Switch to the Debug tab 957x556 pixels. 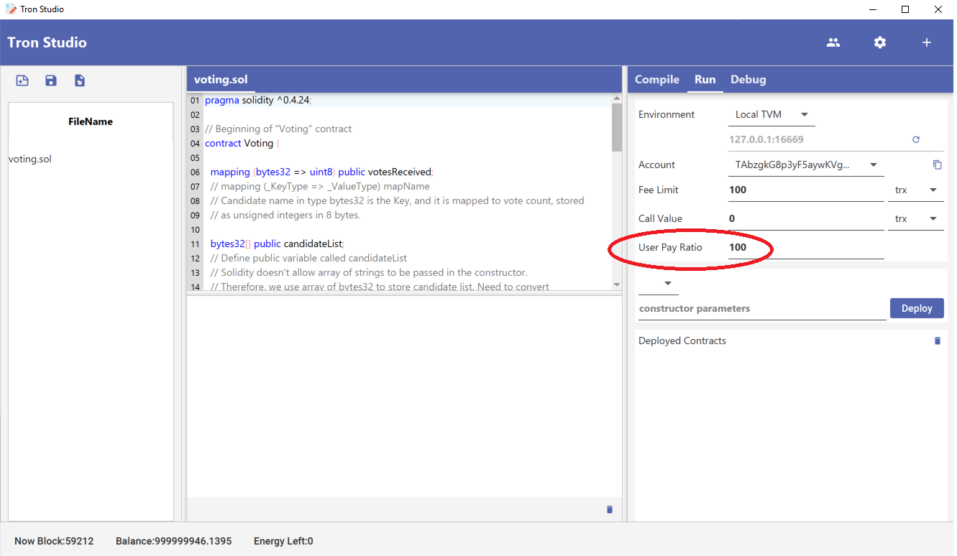[748, 80]
